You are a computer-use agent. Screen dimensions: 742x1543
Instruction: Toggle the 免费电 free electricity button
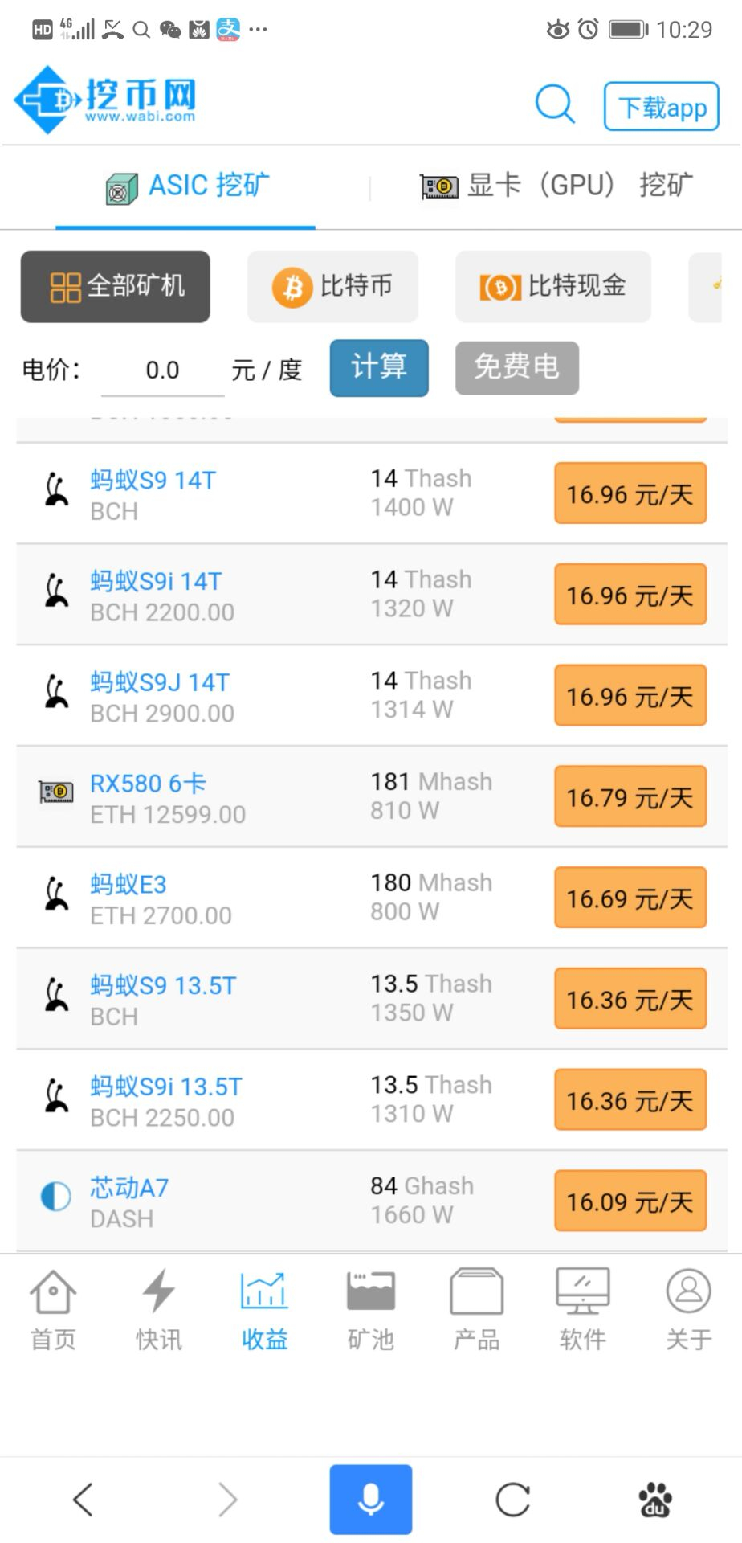pyautogui.click(x=517, y=367)
